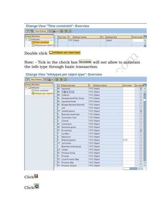The height and width of the screenshot is (214, 166).
Task: Click horizontal scroll-left arrow below object type table
Action: [139, 169]
